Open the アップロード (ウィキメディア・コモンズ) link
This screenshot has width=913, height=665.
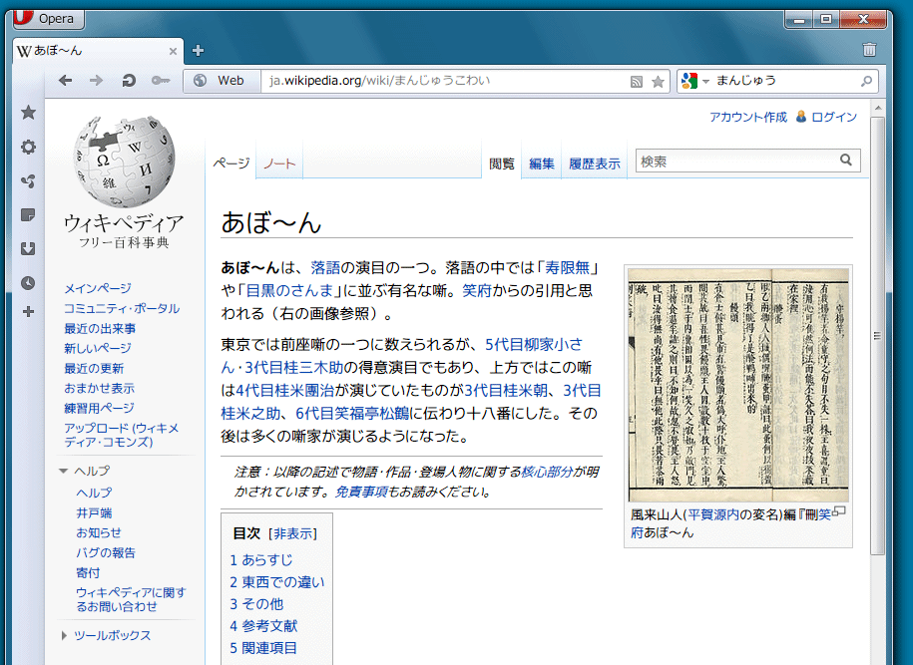point(121,435)
